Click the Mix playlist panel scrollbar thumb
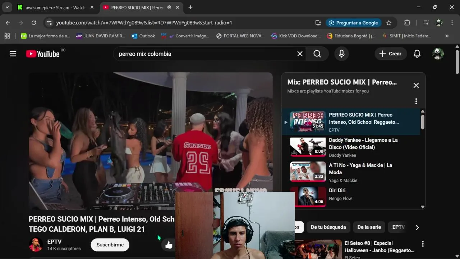The height and width of the screenshot is (259, 460). coord(423,122)
